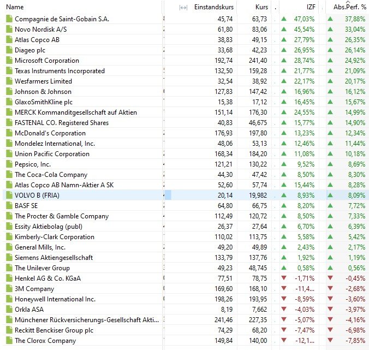Screen dimensions: 369x350
Task: Select Münchener Rückversicherungs-Gesellschaft entry
Action: pos(87,319)
